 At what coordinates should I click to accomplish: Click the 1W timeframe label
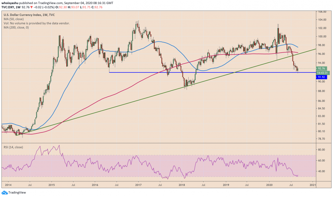pyautogui.click(x=19, y=7)
